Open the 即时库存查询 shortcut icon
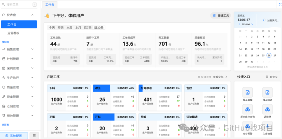Image resolution: width=282 pixels, height=139 pixels. pyautogui.click(x=247, y=109)
